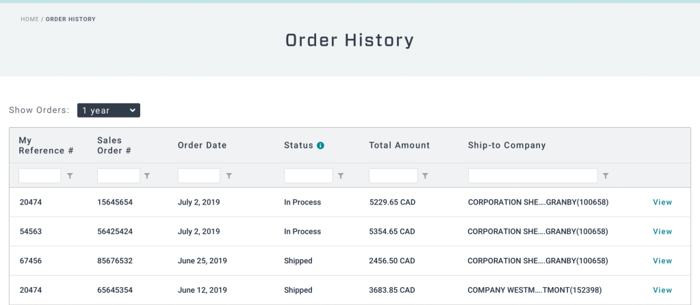Focus the Total Amount filter input
The image size is (700, 305).
click(x=393, y=176)
